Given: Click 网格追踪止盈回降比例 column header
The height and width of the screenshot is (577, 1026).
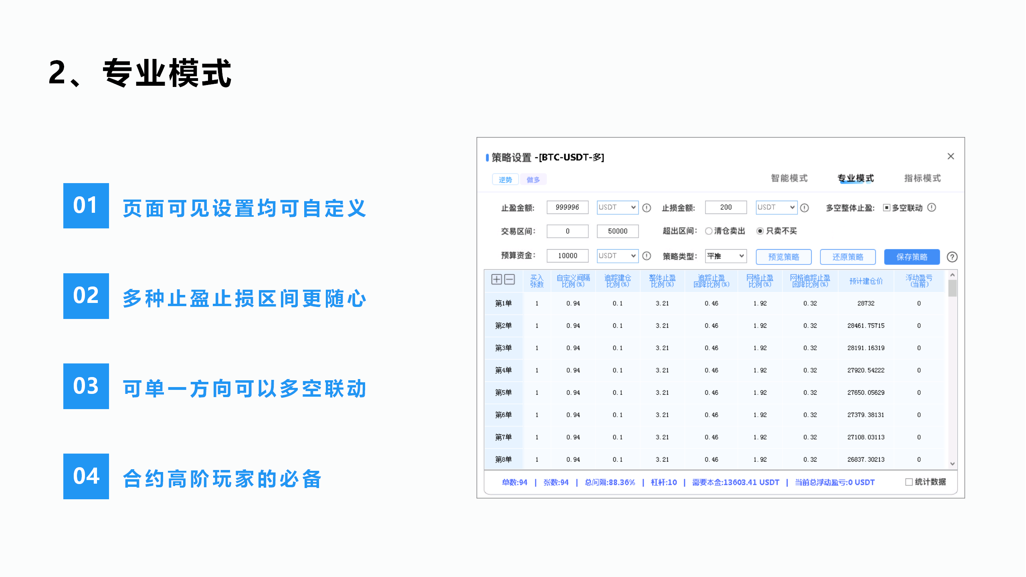Looking at the screenshot, I should tap(810, 281).
